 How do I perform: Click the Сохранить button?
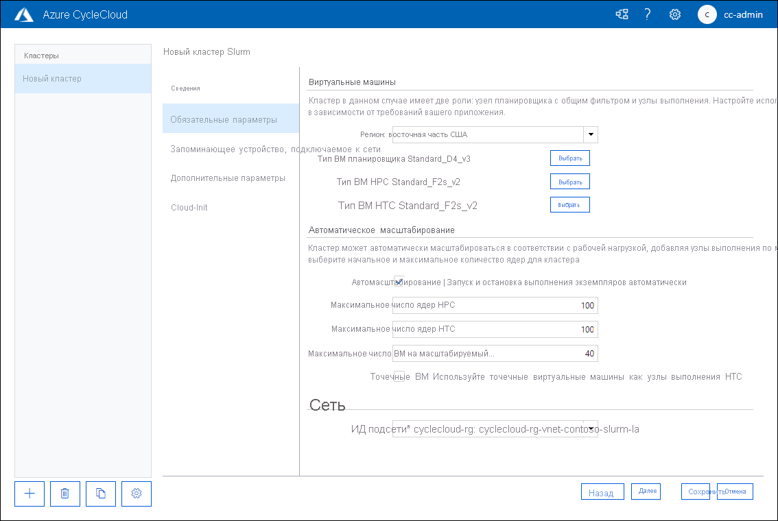click(696, 492)
